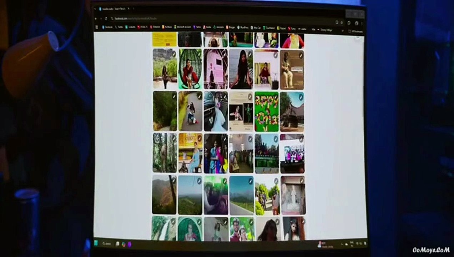The width and height of the screenshot is (454, 257).
Task: Click edit pencil on woman in blue dress photo
Action: tap(199, 138)
